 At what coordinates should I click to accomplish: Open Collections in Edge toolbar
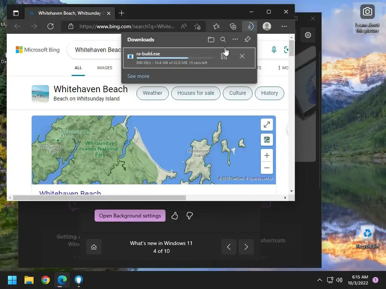click(x=233, y=26)
